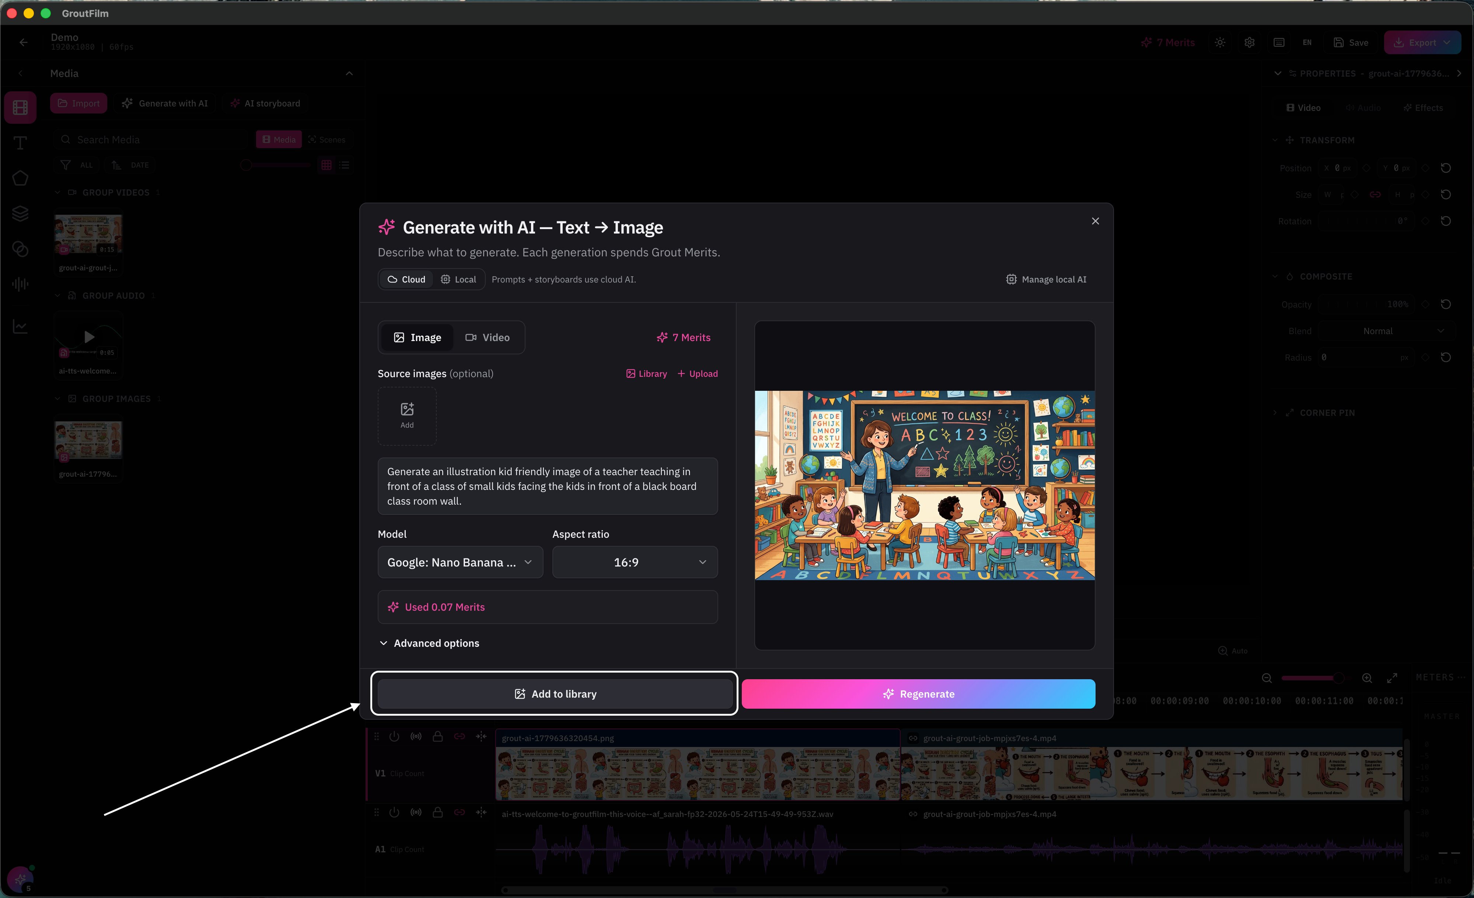Collapse the Media panel chevron
This screenshot has width=1474, height=898.
(x=349, y=74)
